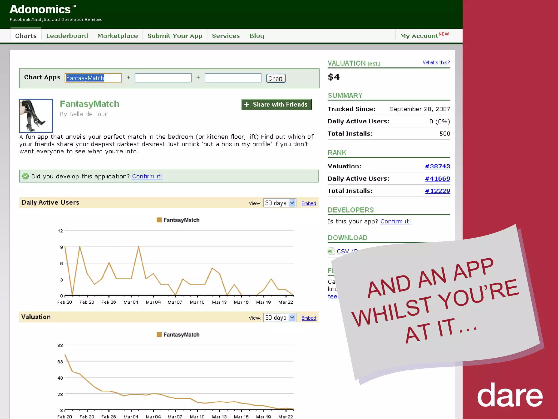Open Daily Active Users view dropdown

point(280,203)
